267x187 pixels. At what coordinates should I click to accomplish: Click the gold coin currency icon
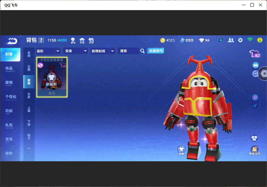[x=163, y=40]
